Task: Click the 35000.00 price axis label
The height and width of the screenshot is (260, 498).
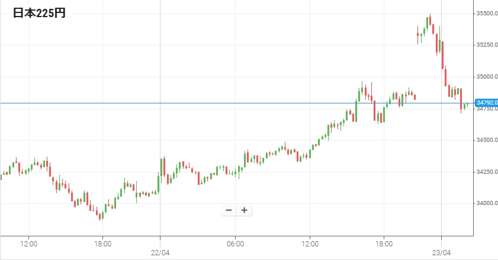Action: point(486,77)
